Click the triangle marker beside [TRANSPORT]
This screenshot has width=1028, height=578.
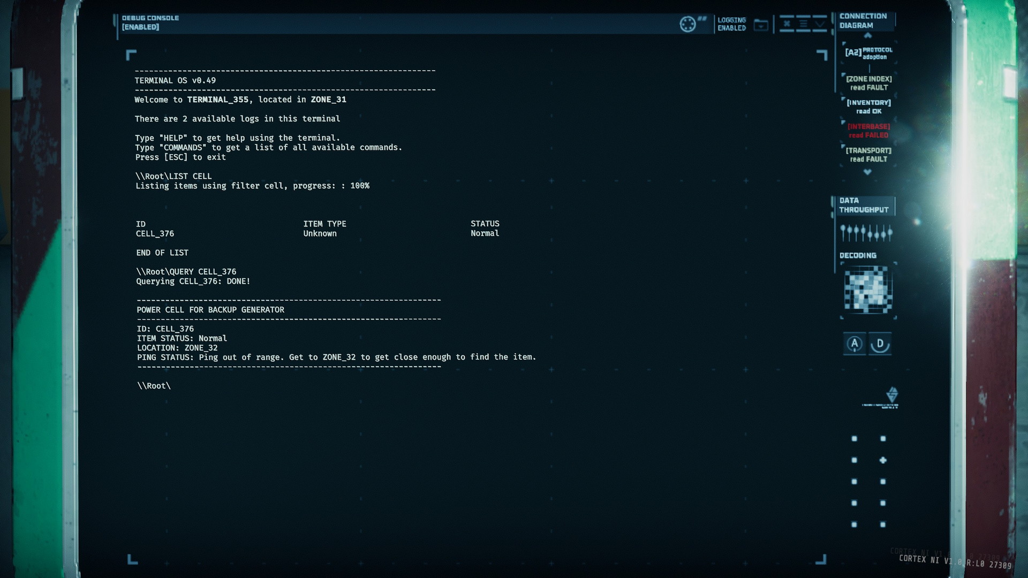click(x=844, y=147)
